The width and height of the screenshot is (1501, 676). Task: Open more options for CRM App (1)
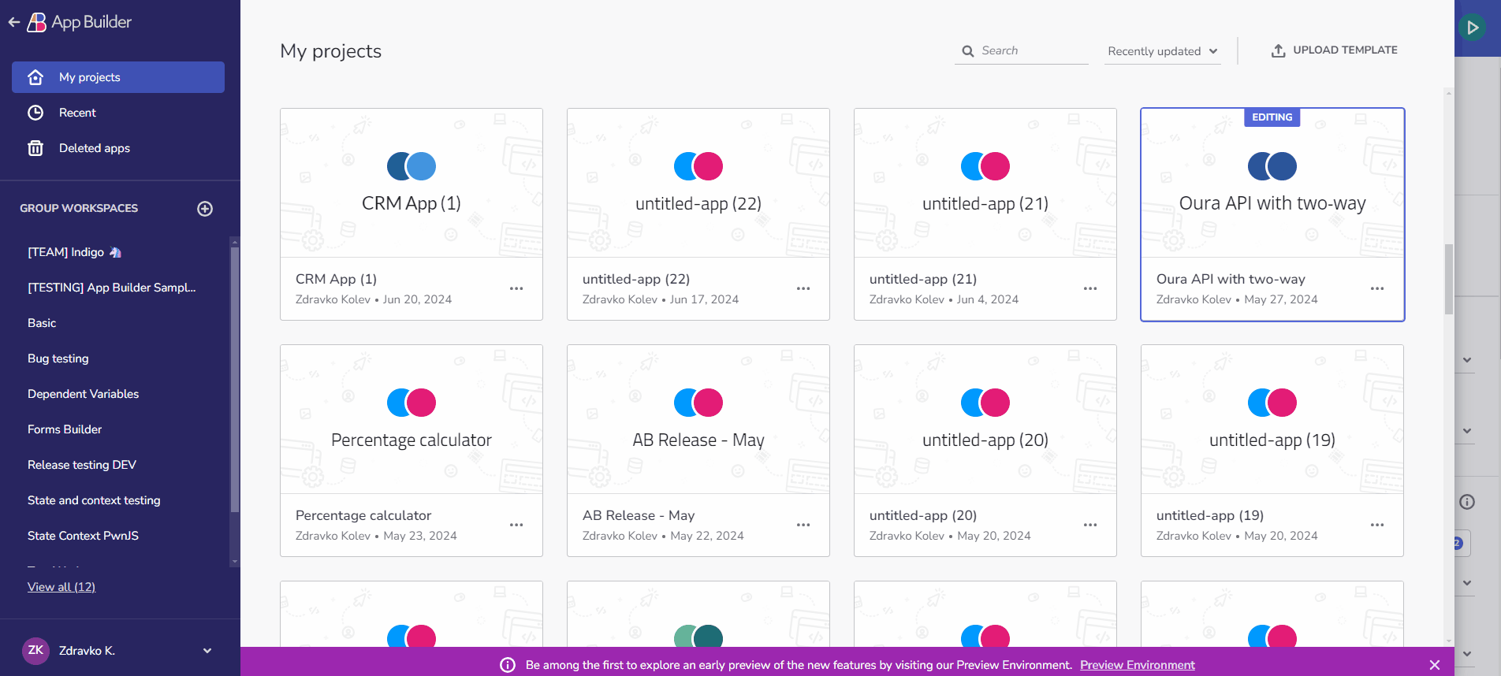point(516,288)
